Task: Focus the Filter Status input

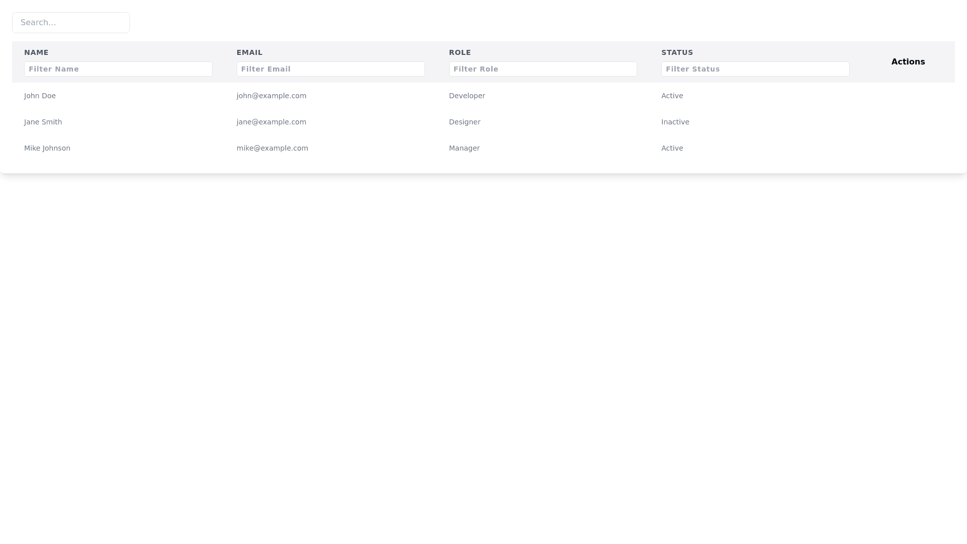Action: [755, 69]
